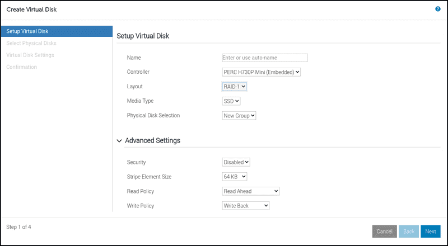Go to Select Physical Disks step
This screenshot has width=448, height=246.
(x=31, y=43)
